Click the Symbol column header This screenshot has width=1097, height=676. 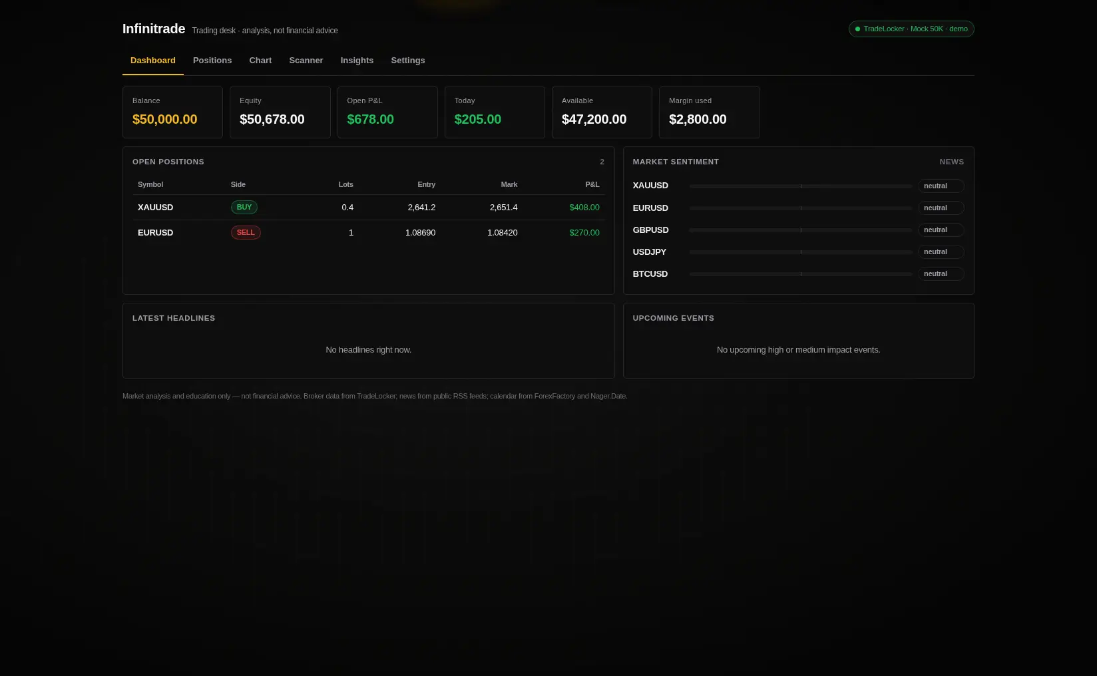(x=150, y=185)
